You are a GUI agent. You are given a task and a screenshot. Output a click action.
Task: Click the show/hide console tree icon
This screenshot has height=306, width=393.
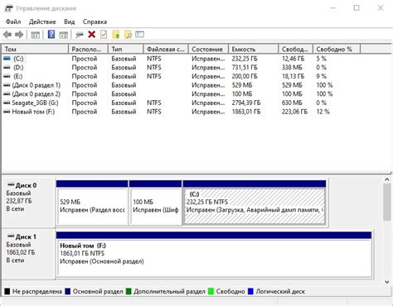click(35, 35)
